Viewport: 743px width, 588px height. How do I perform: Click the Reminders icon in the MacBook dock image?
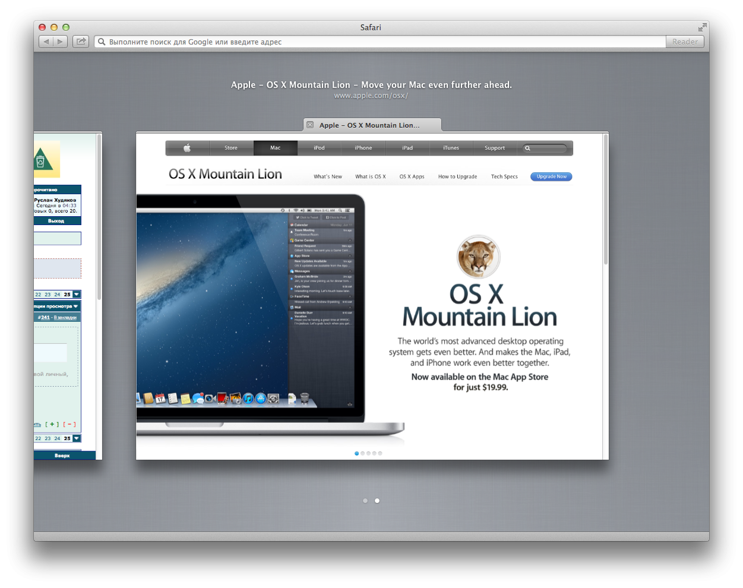click(173, 399)
